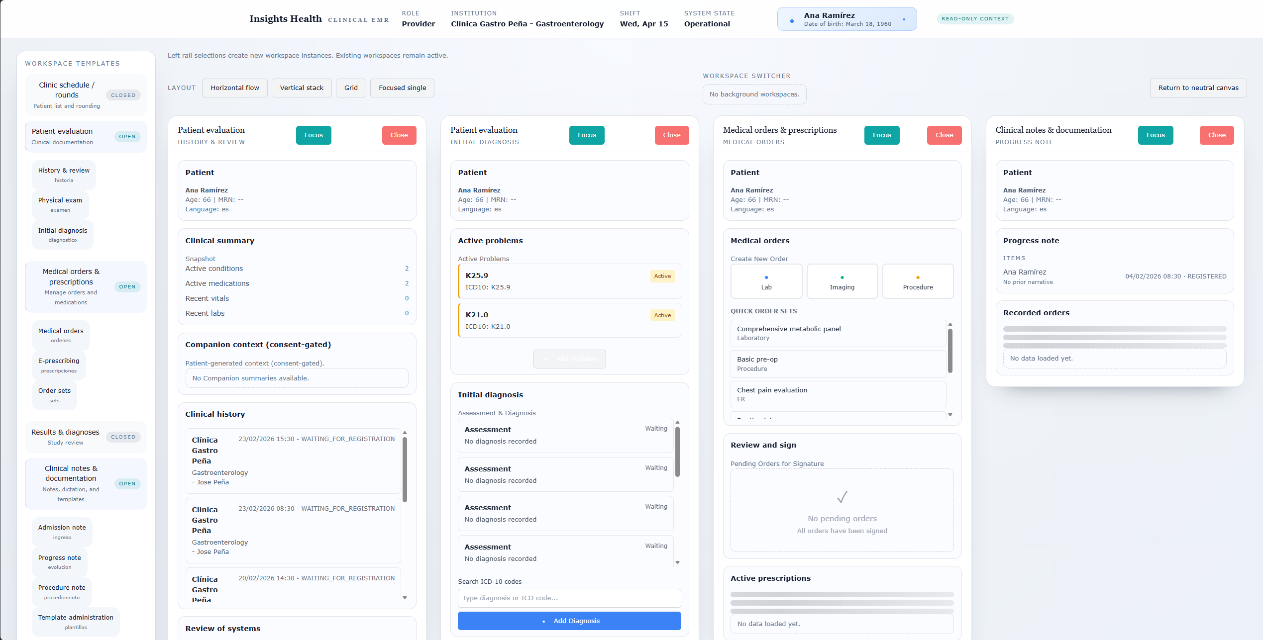1263x640 pixels.
Task: Click the OPEN badge on Patient evaluation
Action: coord(127,137)
